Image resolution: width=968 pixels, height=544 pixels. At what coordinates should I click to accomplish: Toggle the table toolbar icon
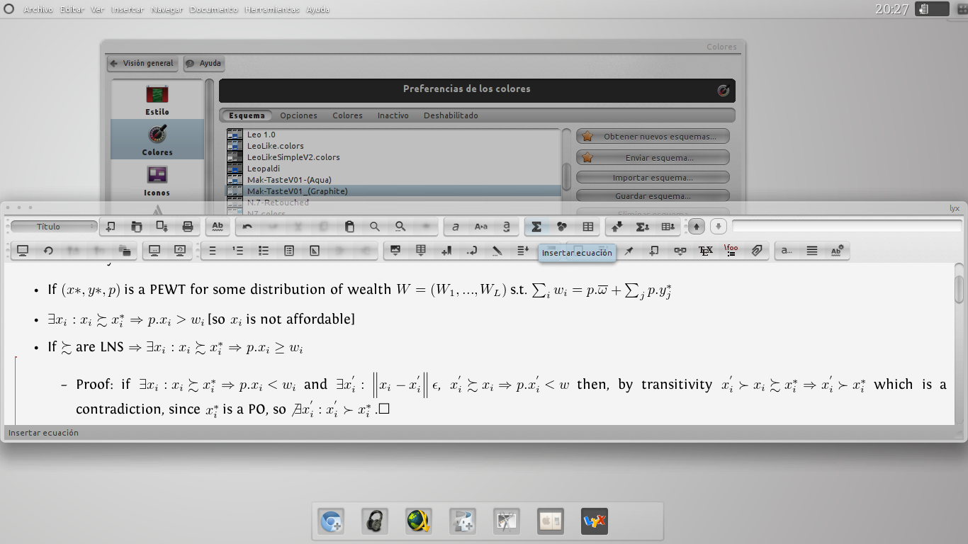tap(668, 227)
